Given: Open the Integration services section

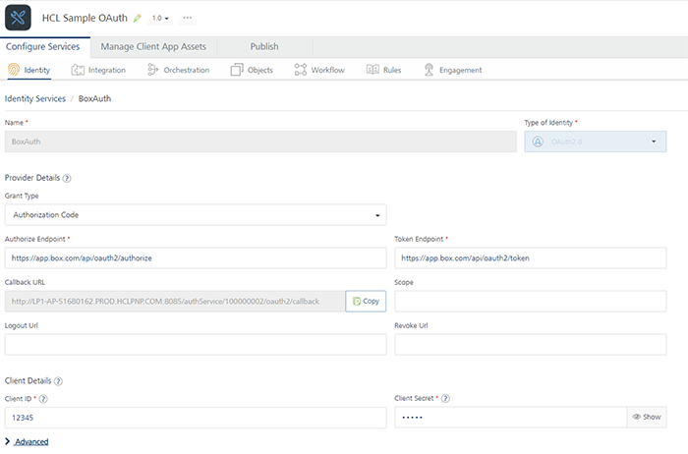Looking at the screenshot, I should [98, 71].
